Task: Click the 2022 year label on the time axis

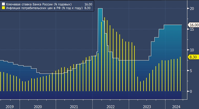Action: point(111,107)
